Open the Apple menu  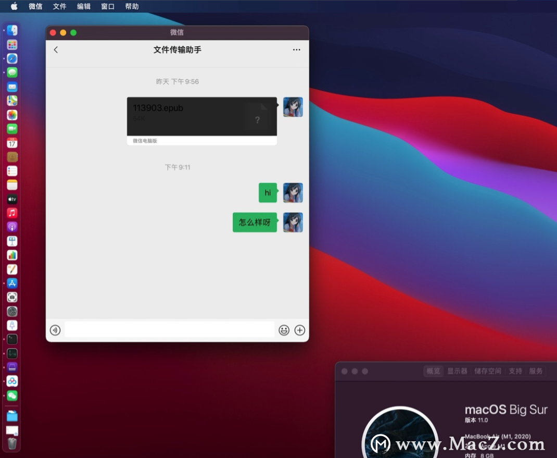click(x=14, y=6)
